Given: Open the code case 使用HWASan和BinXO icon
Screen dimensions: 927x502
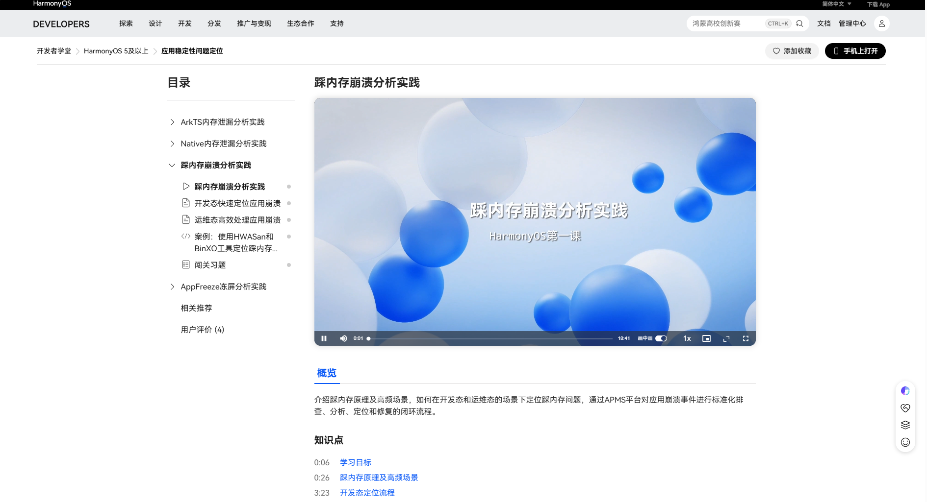Looking at the screenshot, I should coord(186,236).
